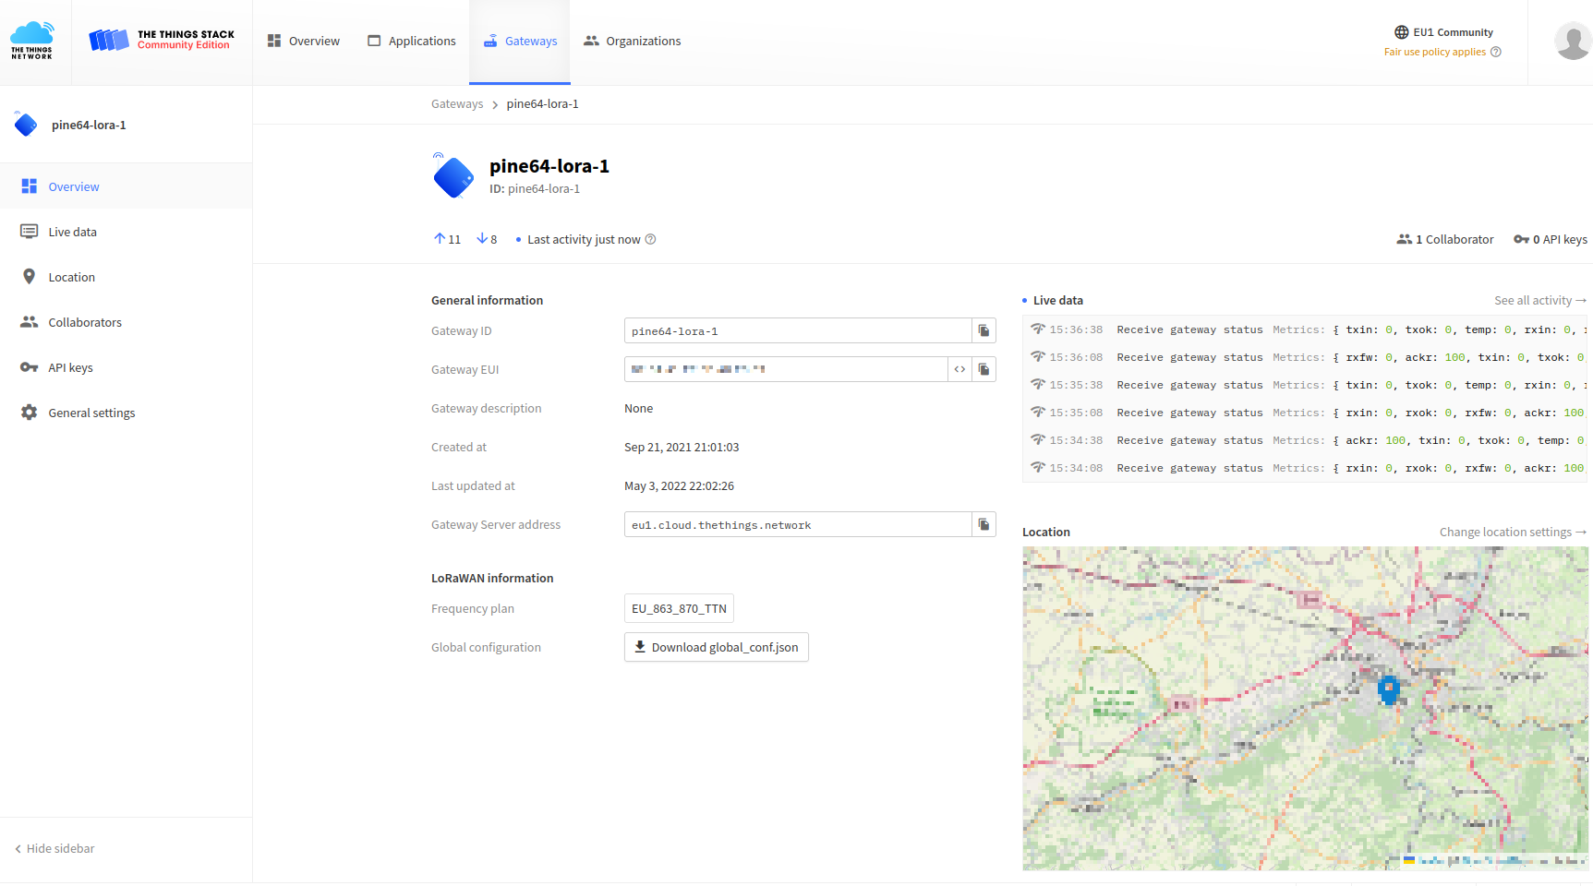Select Overview in the sidebar
The height and width of the screenshot is (886, 1593).
pos(126,186)
